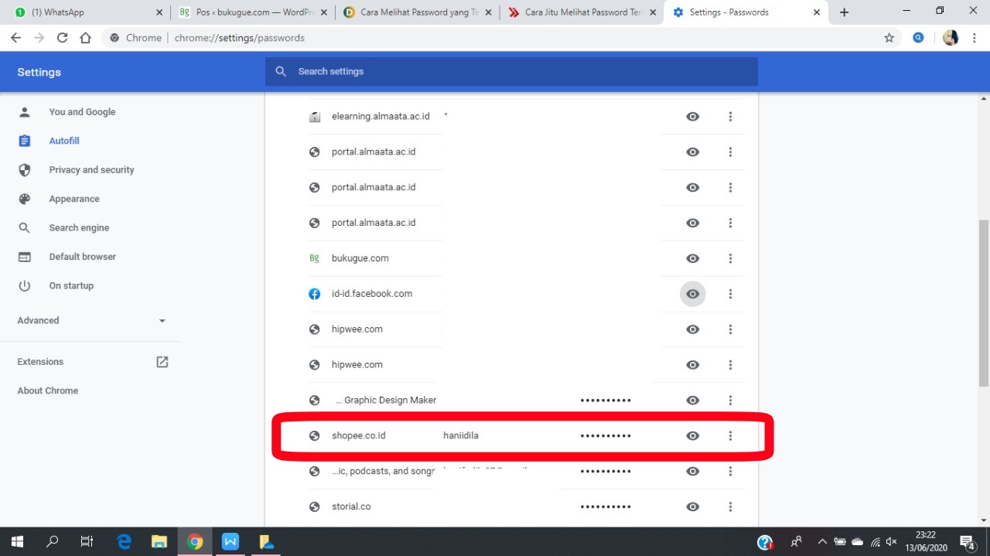Open the Chrome three-dot menu
This screenshot has width=990, height=556.
(974, 38)
